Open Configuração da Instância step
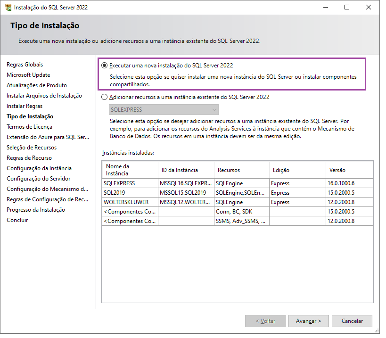This screenshot has width=386, height=338. (x=39, y=168)
